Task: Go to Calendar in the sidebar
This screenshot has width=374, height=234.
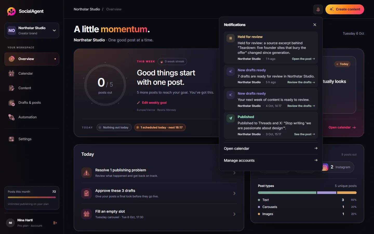Action: point(32,74)
